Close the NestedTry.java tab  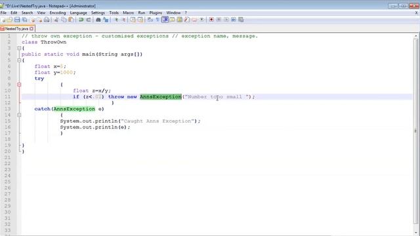coord(31,29)
